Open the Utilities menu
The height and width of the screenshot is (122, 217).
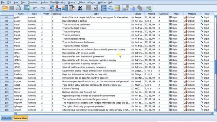pos(81,2)
